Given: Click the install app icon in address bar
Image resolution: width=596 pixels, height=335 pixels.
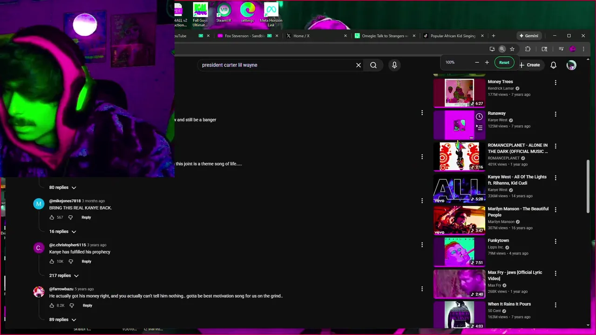Looking at the screenshot, I should (x=492, y=49).
